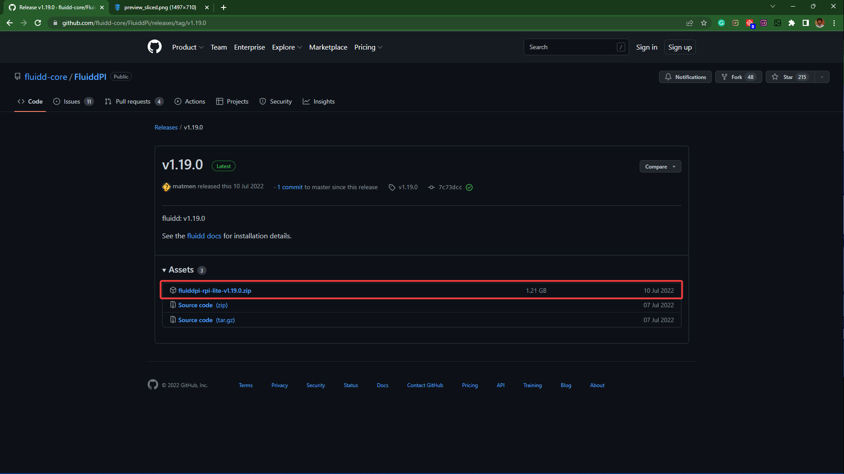Click the GitHub Octocat logo in header
This screenshot has width=844, height=474.
pos(154,47)
